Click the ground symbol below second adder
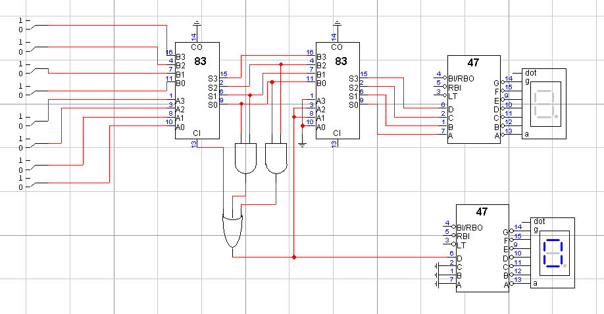Viewport: 604px width, 314px height. (303, 145)
